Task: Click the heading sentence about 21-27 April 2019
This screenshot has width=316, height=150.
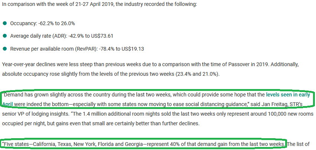Action: coord(100,4)
